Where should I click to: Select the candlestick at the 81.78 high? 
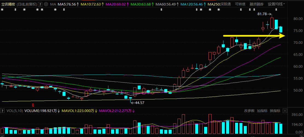point(272,22)
